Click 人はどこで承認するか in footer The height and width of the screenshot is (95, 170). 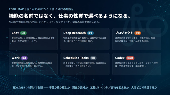tap(144, 88)
